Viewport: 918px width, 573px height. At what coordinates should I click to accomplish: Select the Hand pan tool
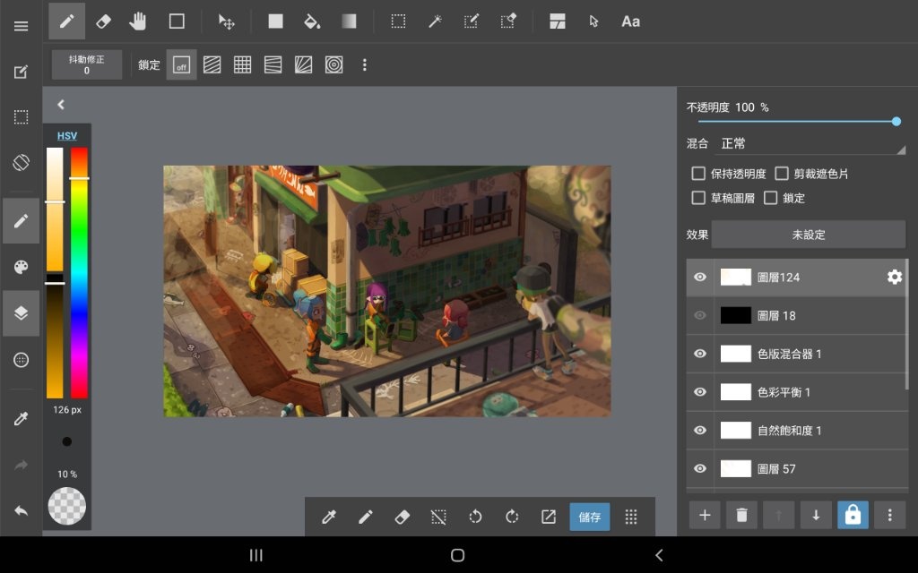tap(138, 21)
